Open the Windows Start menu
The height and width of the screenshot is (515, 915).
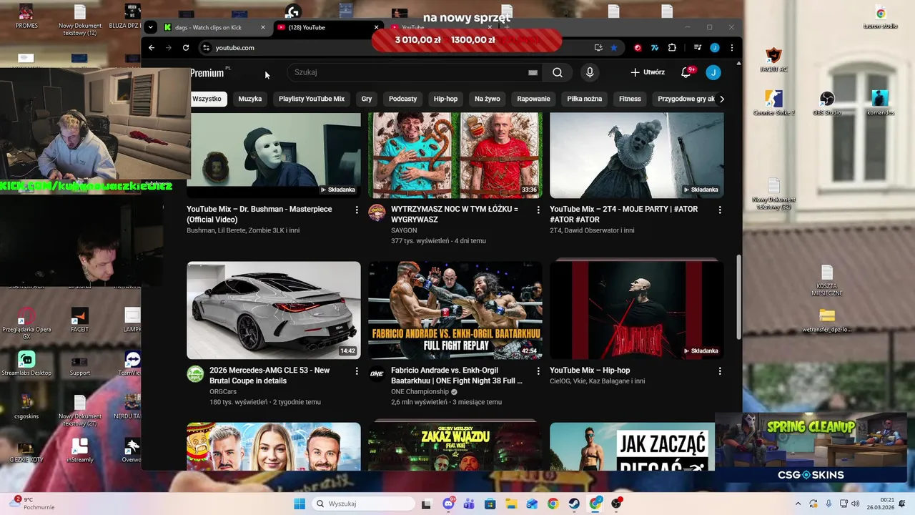pyautogui.click(x=299, y=504)
